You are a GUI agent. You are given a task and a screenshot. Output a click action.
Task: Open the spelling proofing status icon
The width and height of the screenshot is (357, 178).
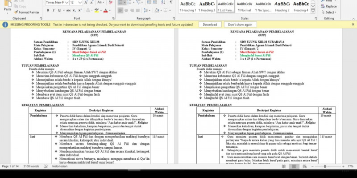click(x=46, y=166)
